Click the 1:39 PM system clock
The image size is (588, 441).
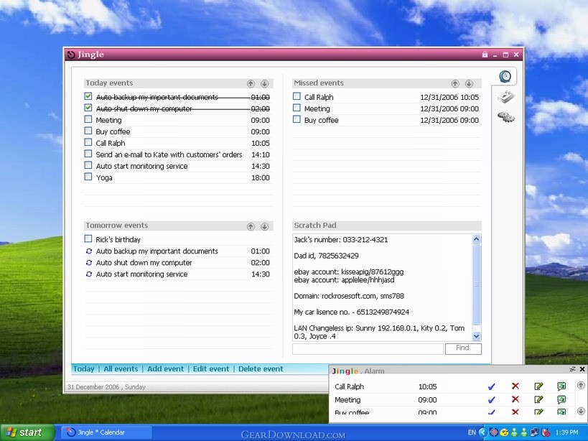tap(566, 432)
